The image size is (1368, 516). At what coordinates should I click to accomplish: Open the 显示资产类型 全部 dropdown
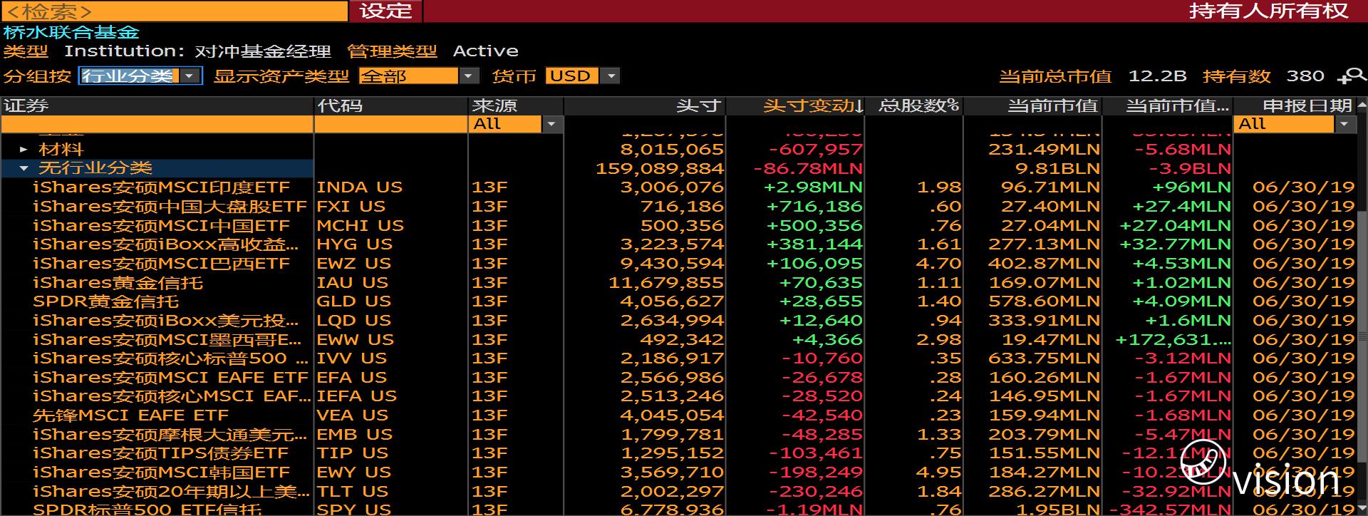(418, 76)
